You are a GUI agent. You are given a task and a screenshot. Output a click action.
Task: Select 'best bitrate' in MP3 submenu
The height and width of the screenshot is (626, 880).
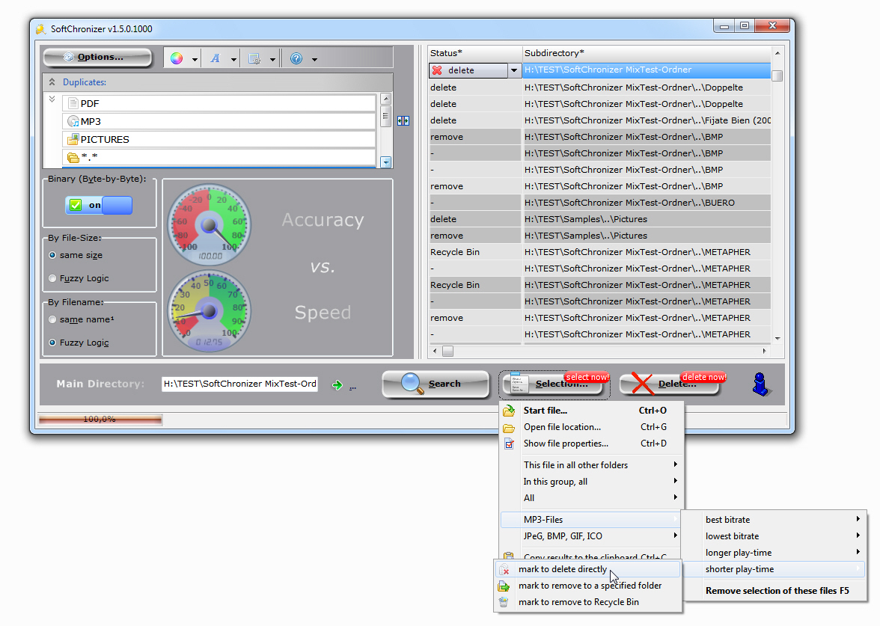click(x=774, y=520)
